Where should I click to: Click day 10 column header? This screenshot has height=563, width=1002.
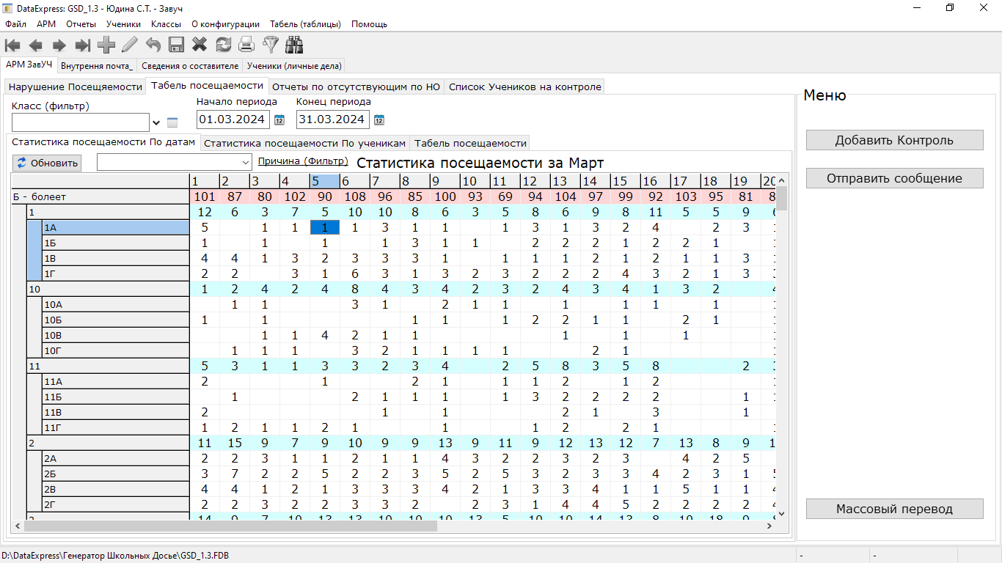[x=475, y=181]
